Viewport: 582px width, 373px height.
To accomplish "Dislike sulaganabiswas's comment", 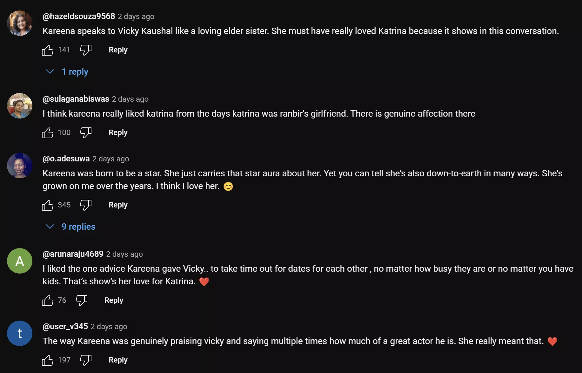I will tap(85, 133).
